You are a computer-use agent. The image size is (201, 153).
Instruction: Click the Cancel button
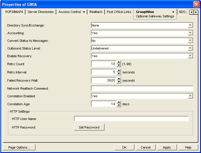[x=145, y=147]
